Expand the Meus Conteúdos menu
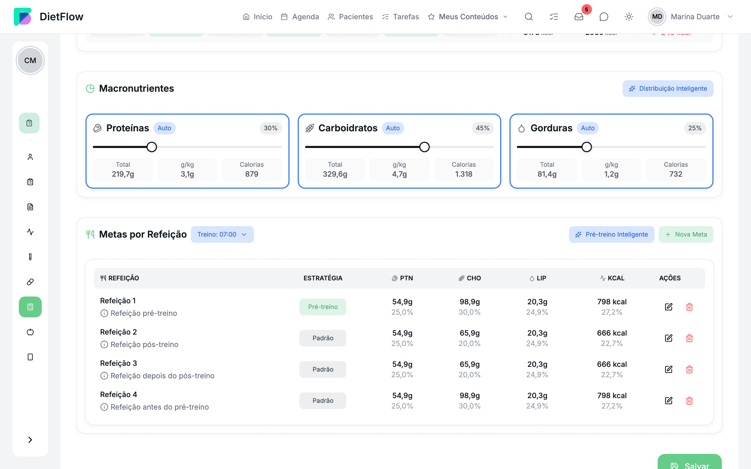The image size is (751, 469). pyautogui.click(x=468, y=17)
